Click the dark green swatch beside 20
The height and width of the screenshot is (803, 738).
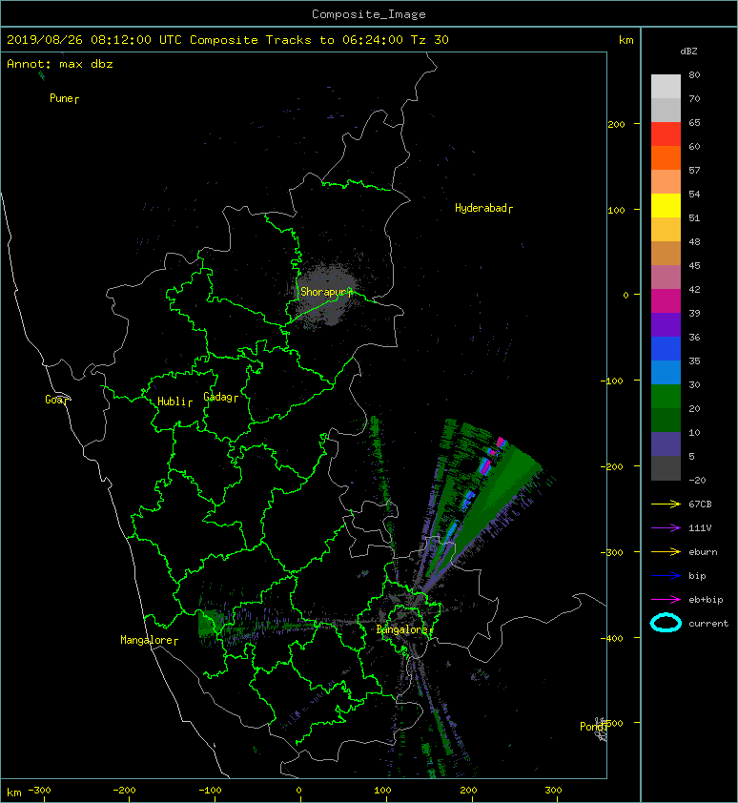click(x=666, y=420)
